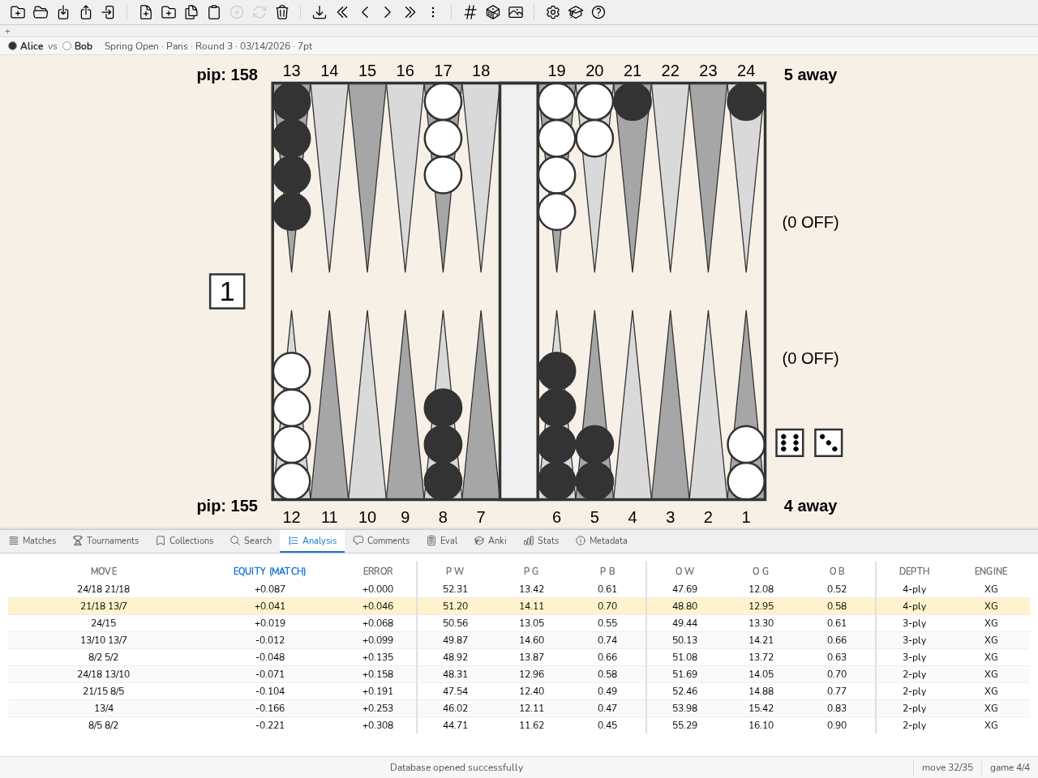Click the hash grid icon

click(470, 12)
